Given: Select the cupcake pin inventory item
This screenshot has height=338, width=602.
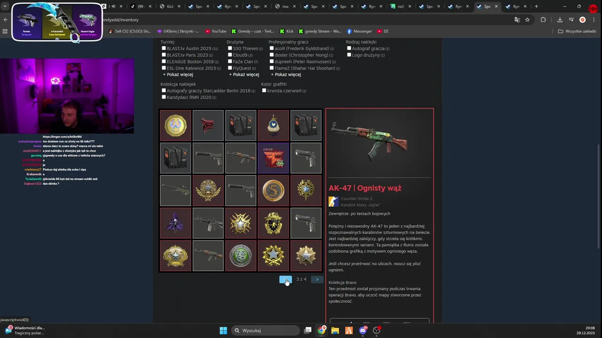Looking at the screenshot, I should click(273, 125).
